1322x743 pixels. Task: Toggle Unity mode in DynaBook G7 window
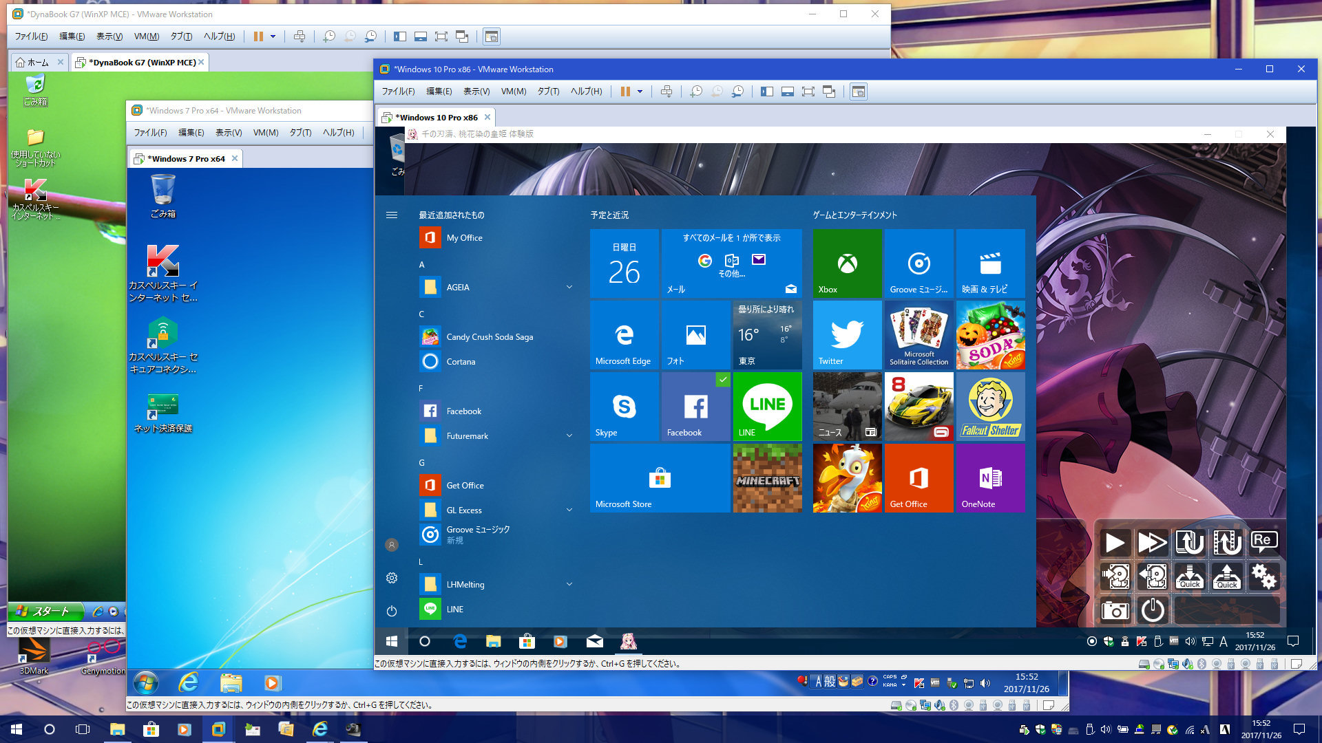click(462, 36)
